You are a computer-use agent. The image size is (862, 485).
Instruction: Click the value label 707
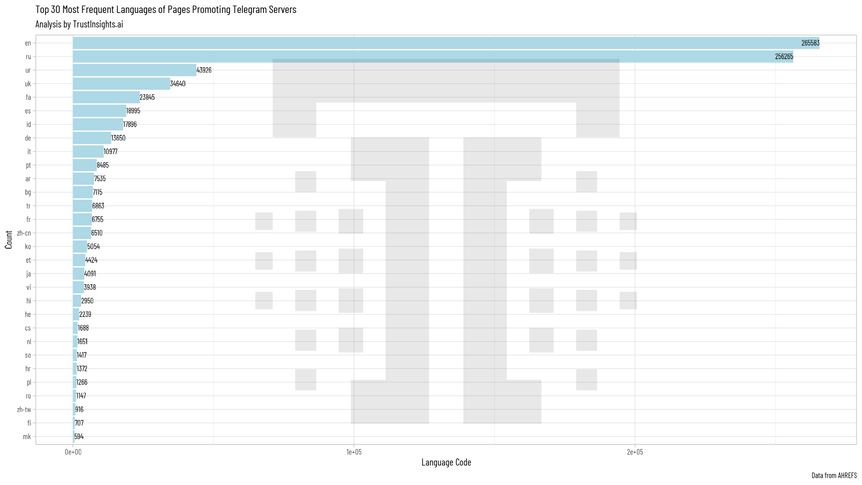[79, 423]
